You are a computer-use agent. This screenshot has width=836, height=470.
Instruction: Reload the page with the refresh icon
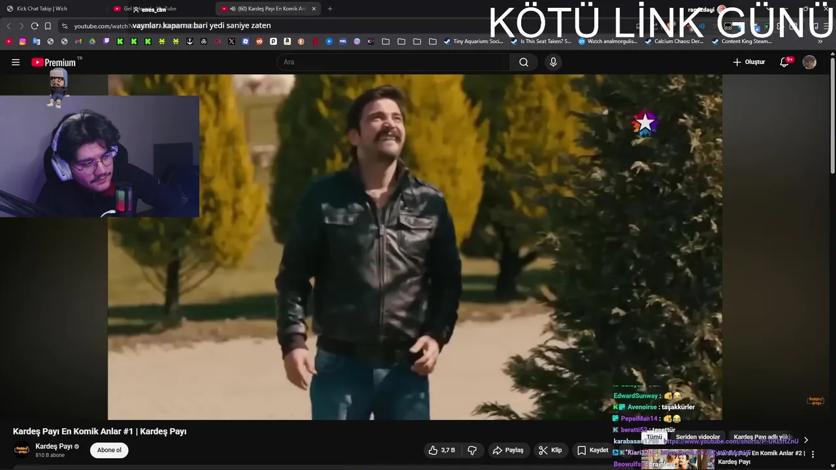35,26
